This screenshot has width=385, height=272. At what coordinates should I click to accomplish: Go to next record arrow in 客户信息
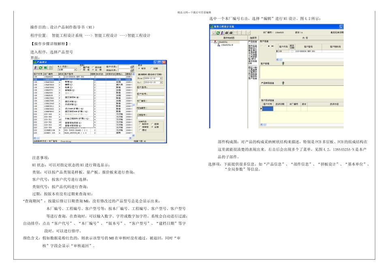(x=269, y=46)
